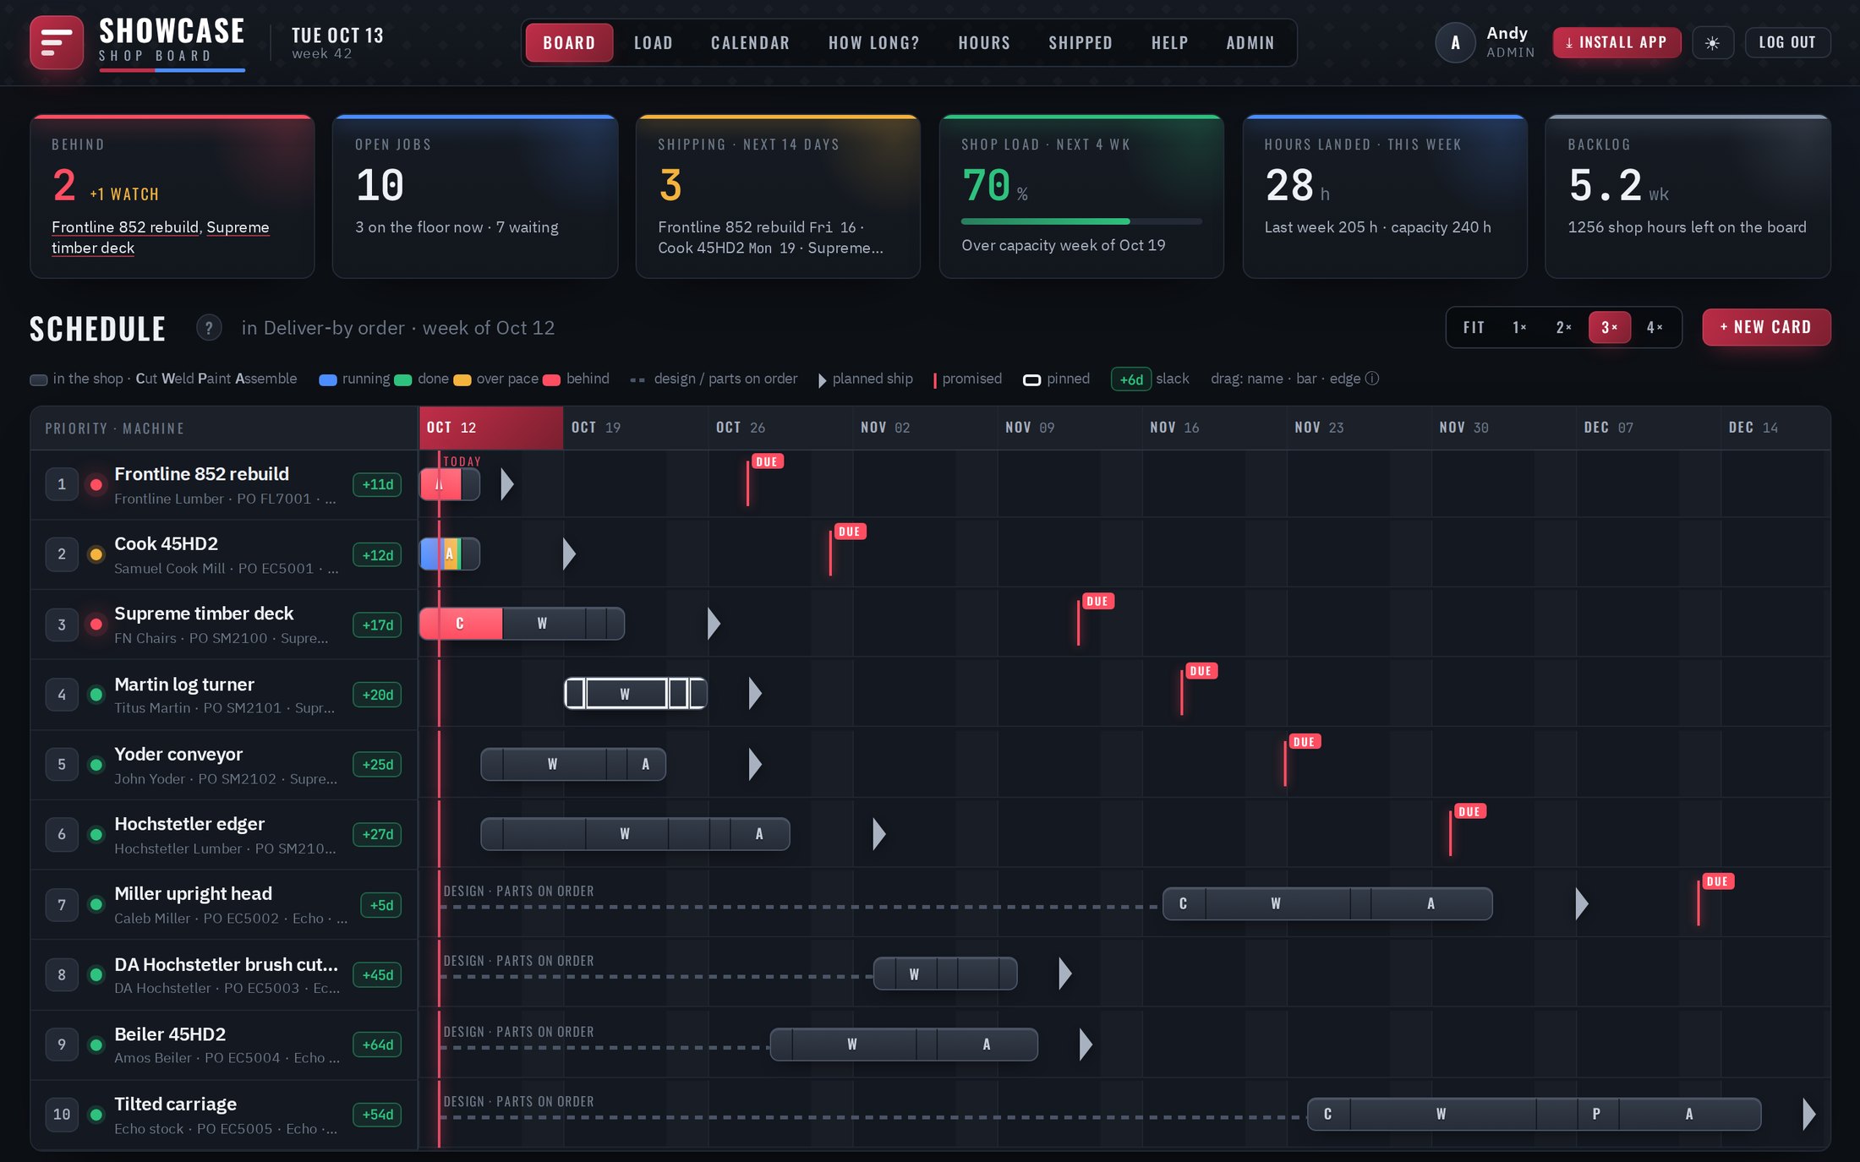Click the DA Hochstetler brush cut job name
The height and width of the screenshot is (1162, 1860).
(226, 964)
